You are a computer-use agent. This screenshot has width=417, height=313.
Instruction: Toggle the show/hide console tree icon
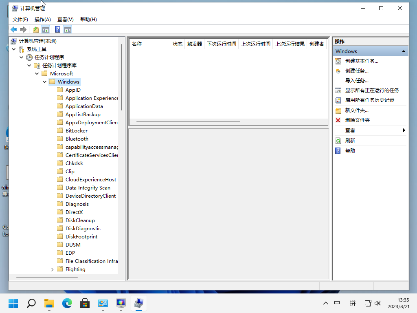pyautogui.click(x=46, y=29)
